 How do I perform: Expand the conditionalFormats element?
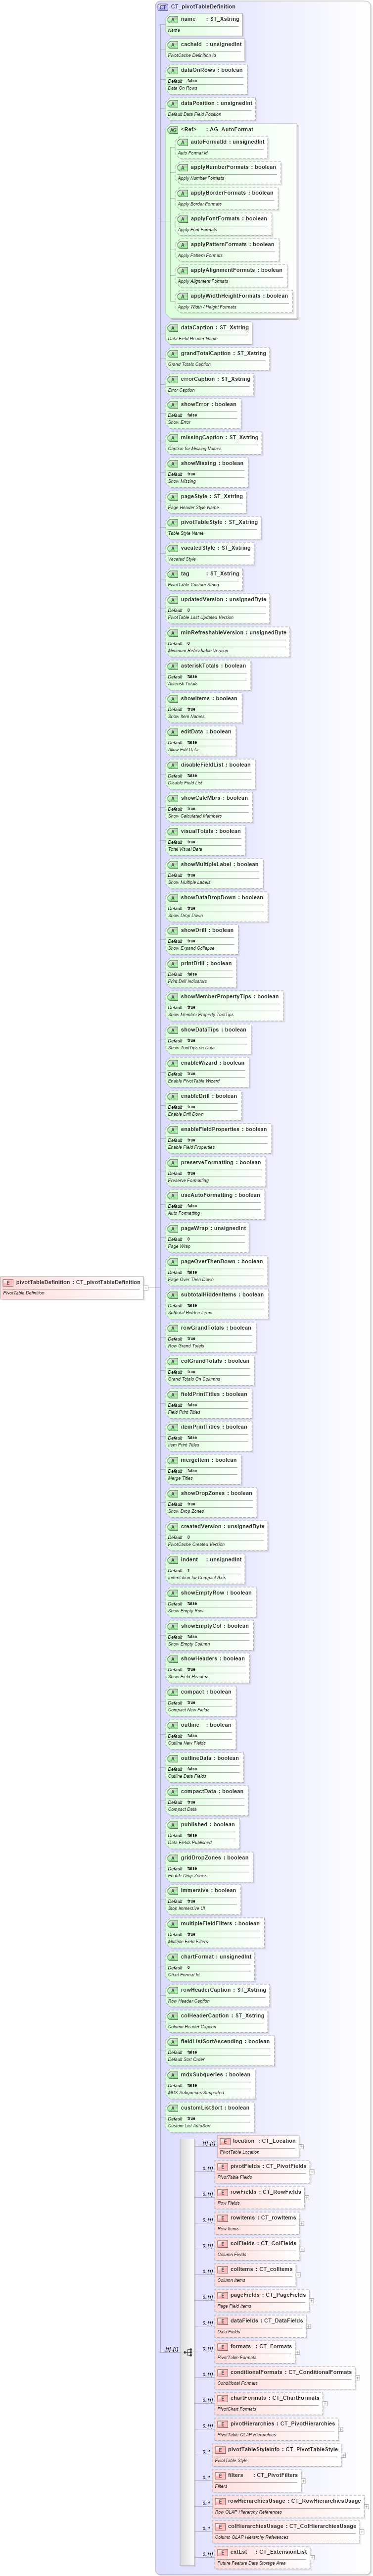click(x=358, y=2378)
